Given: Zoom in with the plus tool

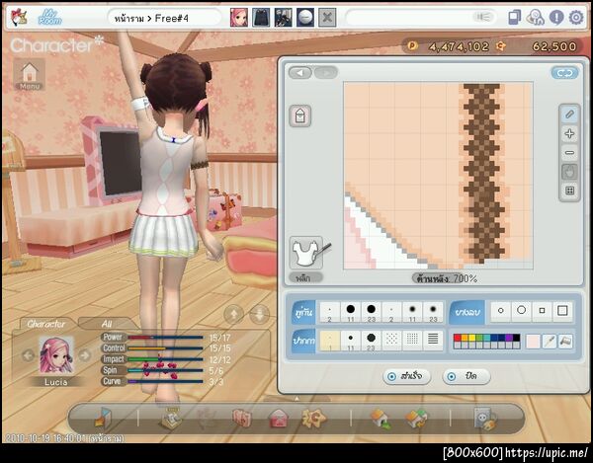Looking at the screenshot, I should (x=569, y=133).
